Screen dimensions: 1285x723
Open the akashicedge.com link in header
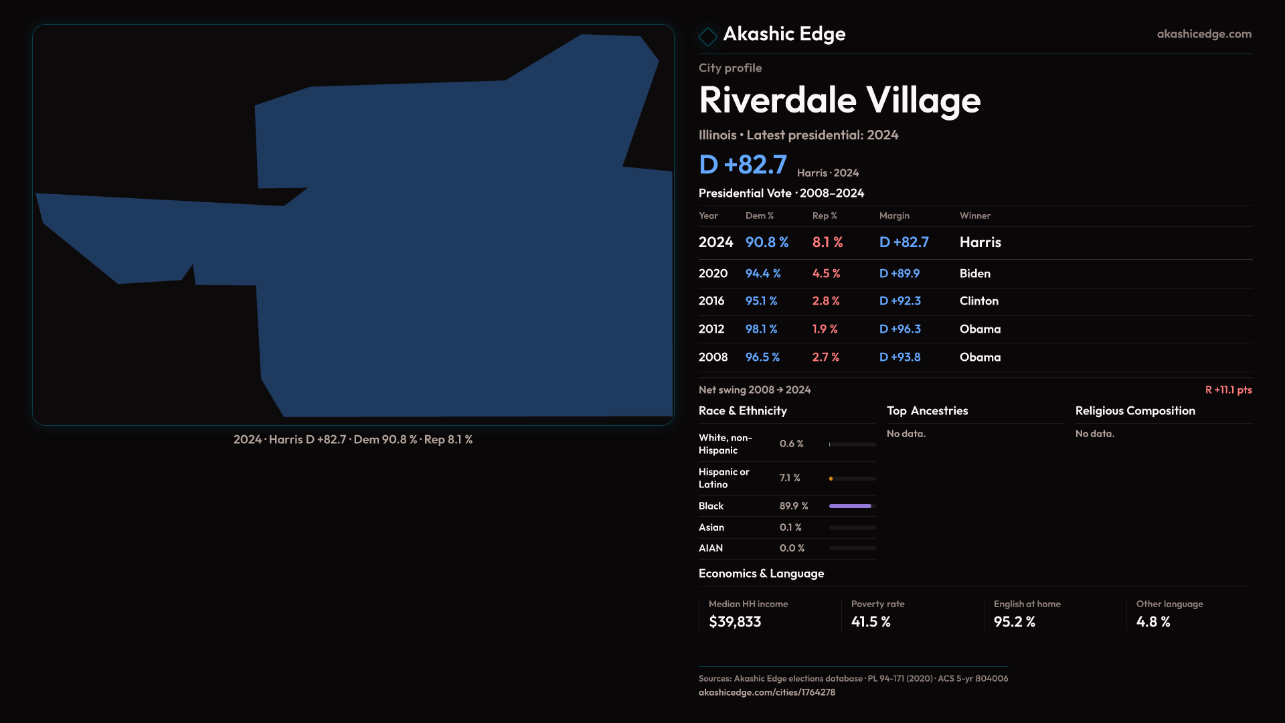tap(1203, 34)
